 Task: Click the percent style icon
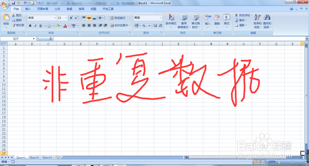[x=144, y=26]
